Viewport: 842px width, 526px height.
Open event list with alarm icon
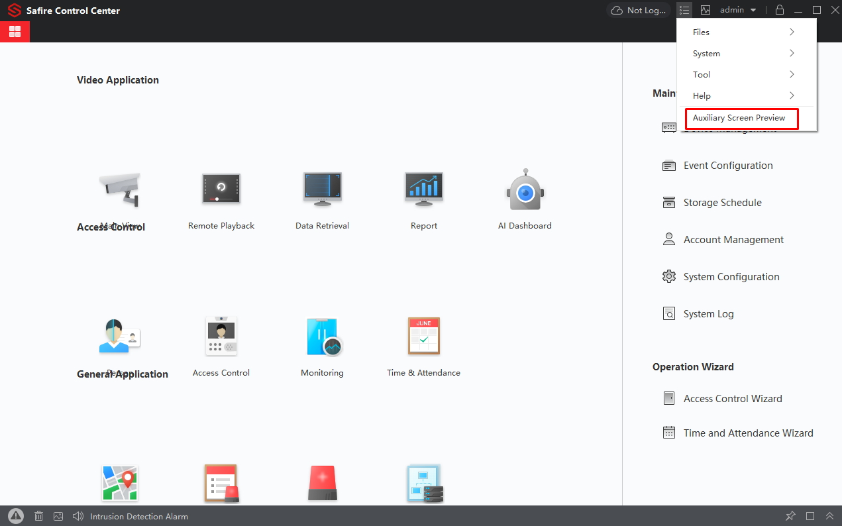pyautogui.click(x=221, y=483)
